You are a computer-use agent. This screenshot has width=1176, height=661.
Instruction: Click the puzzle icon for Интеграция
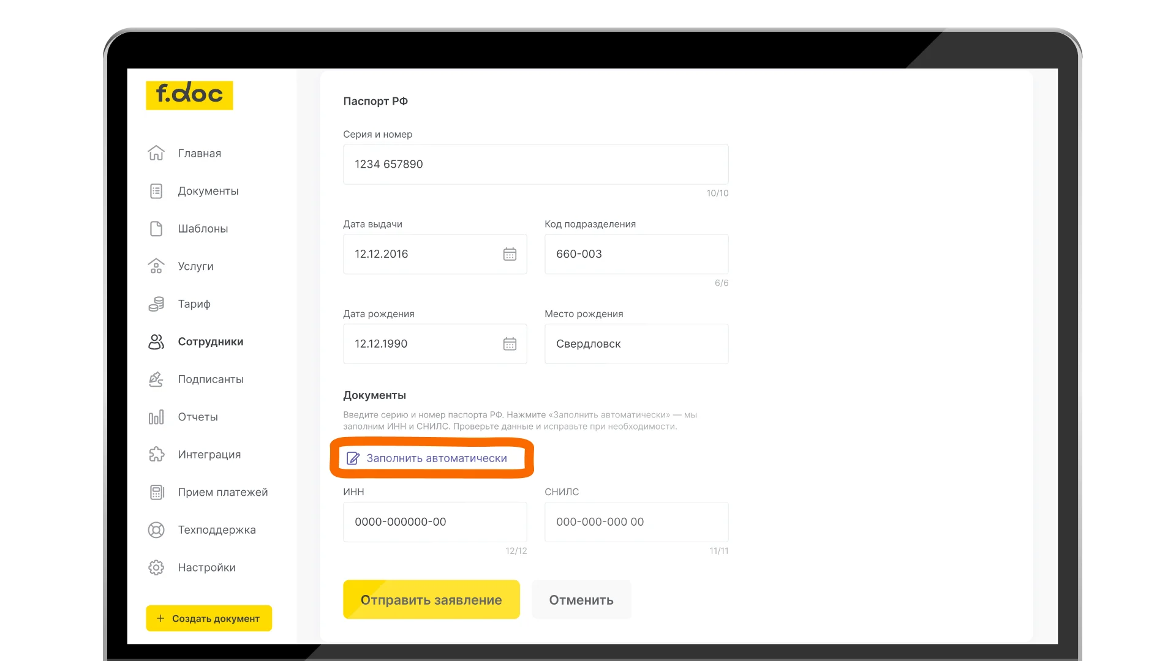(x=156, y=455)
